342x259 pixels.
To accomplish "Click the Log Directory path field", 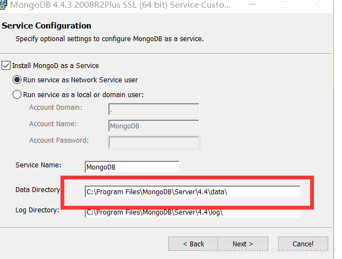I will point(193,213).
